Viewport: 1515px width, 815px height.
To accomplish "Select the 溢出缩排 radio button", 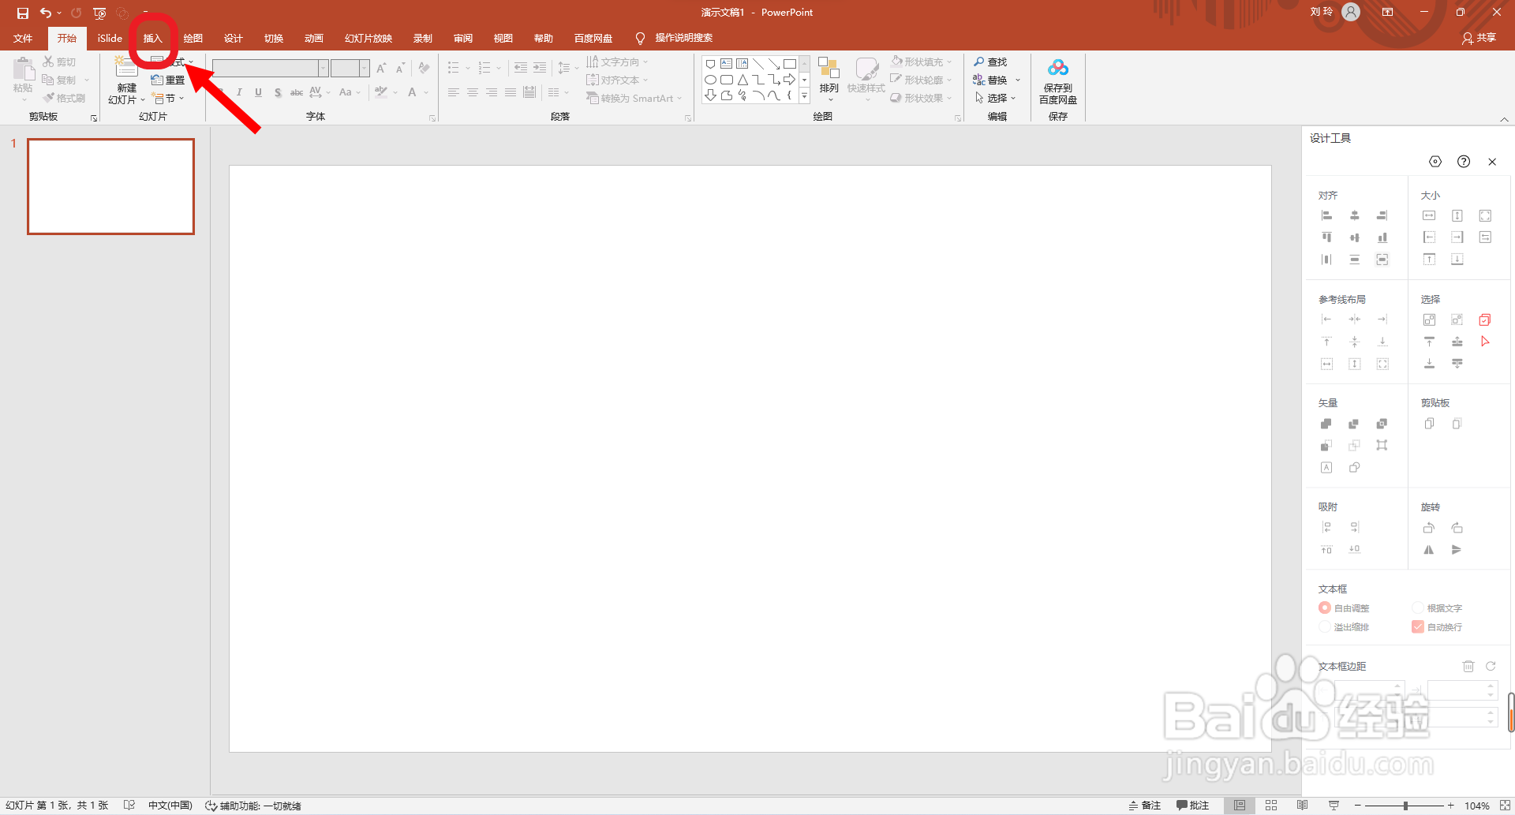I will click(1325, 626).
